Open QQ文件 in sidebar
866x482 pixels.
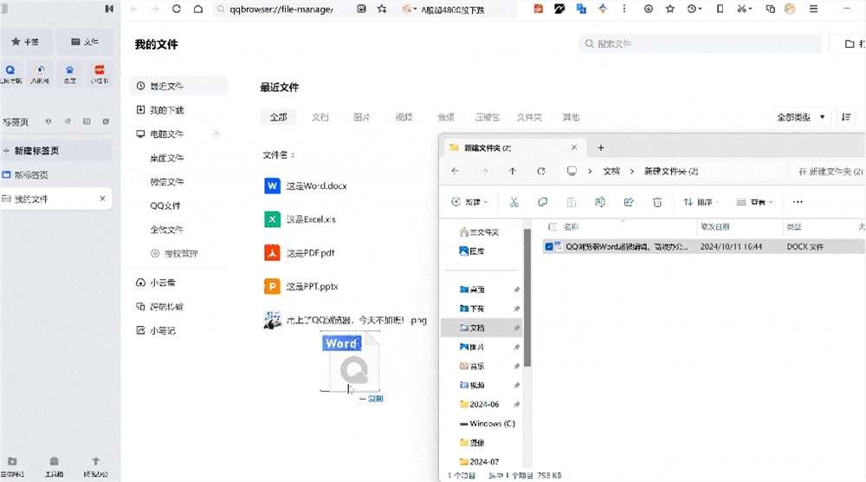click(165, 205)
